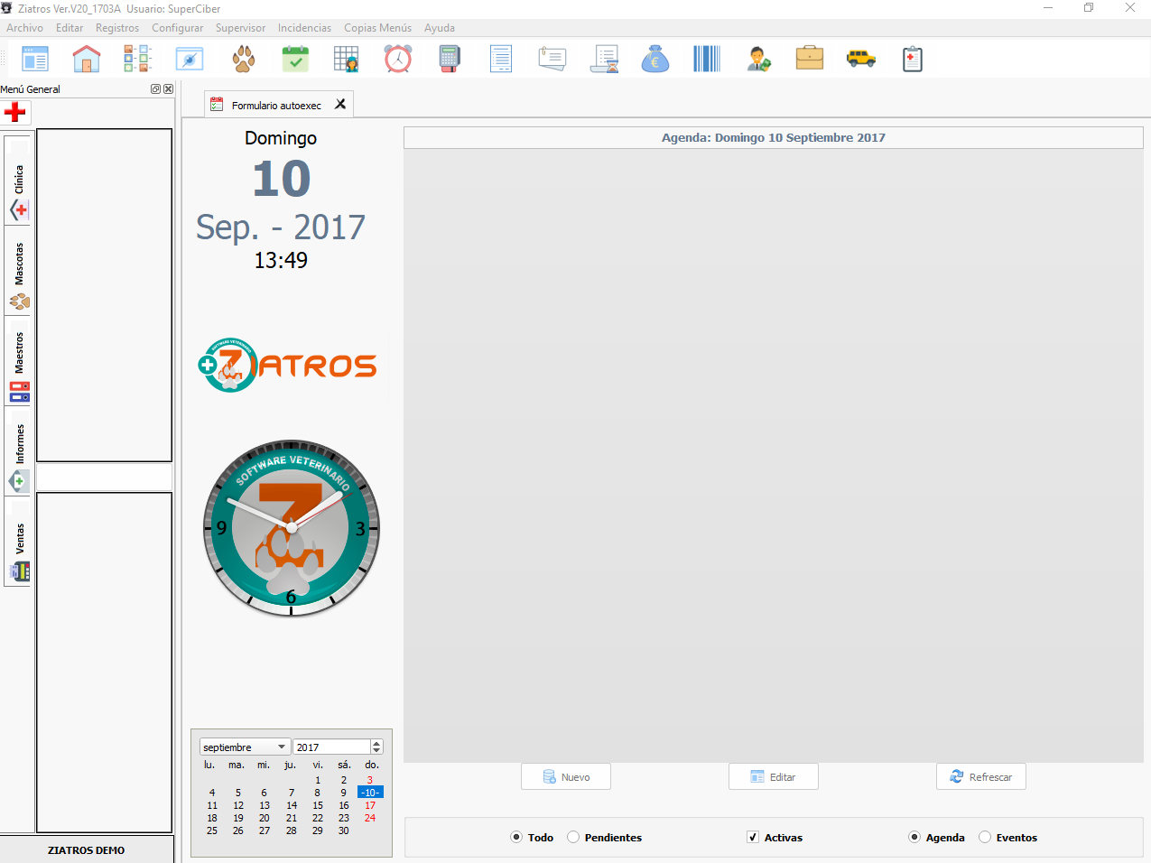
Task: Click the blue lined document toolbar icon
Action: [x=501, y=60]
